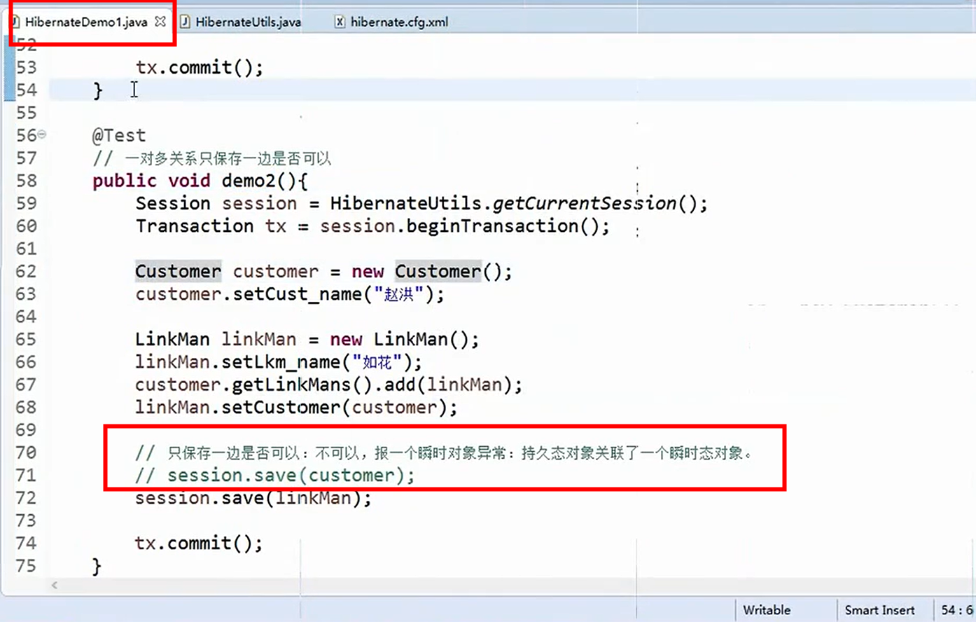Click getCurrentSession on line 59
This screenshot has height=622, width=976.
point(585,203)
